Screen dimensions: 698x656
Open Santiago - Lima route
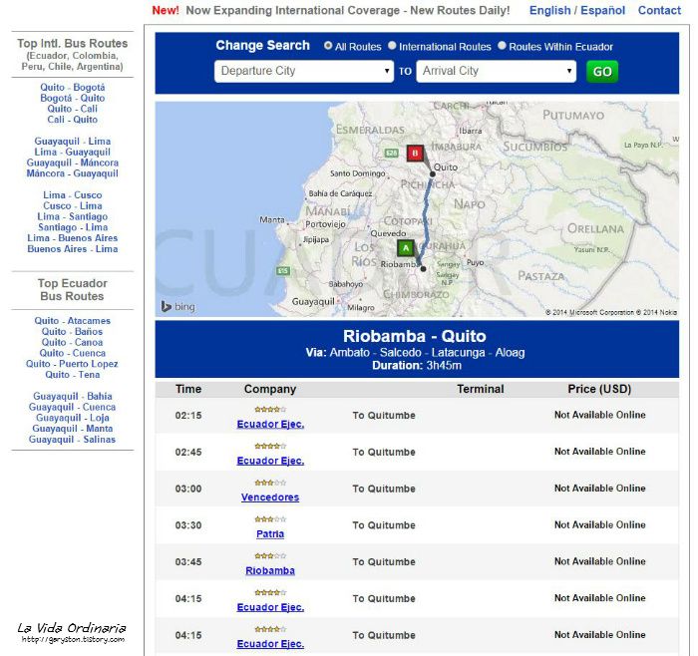tap(73, 227)
